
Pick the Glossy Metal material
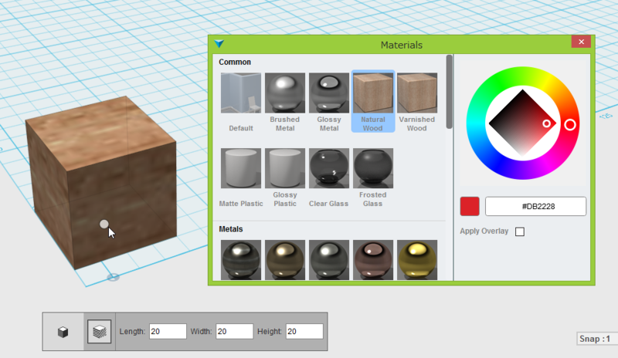coord(329,93)
